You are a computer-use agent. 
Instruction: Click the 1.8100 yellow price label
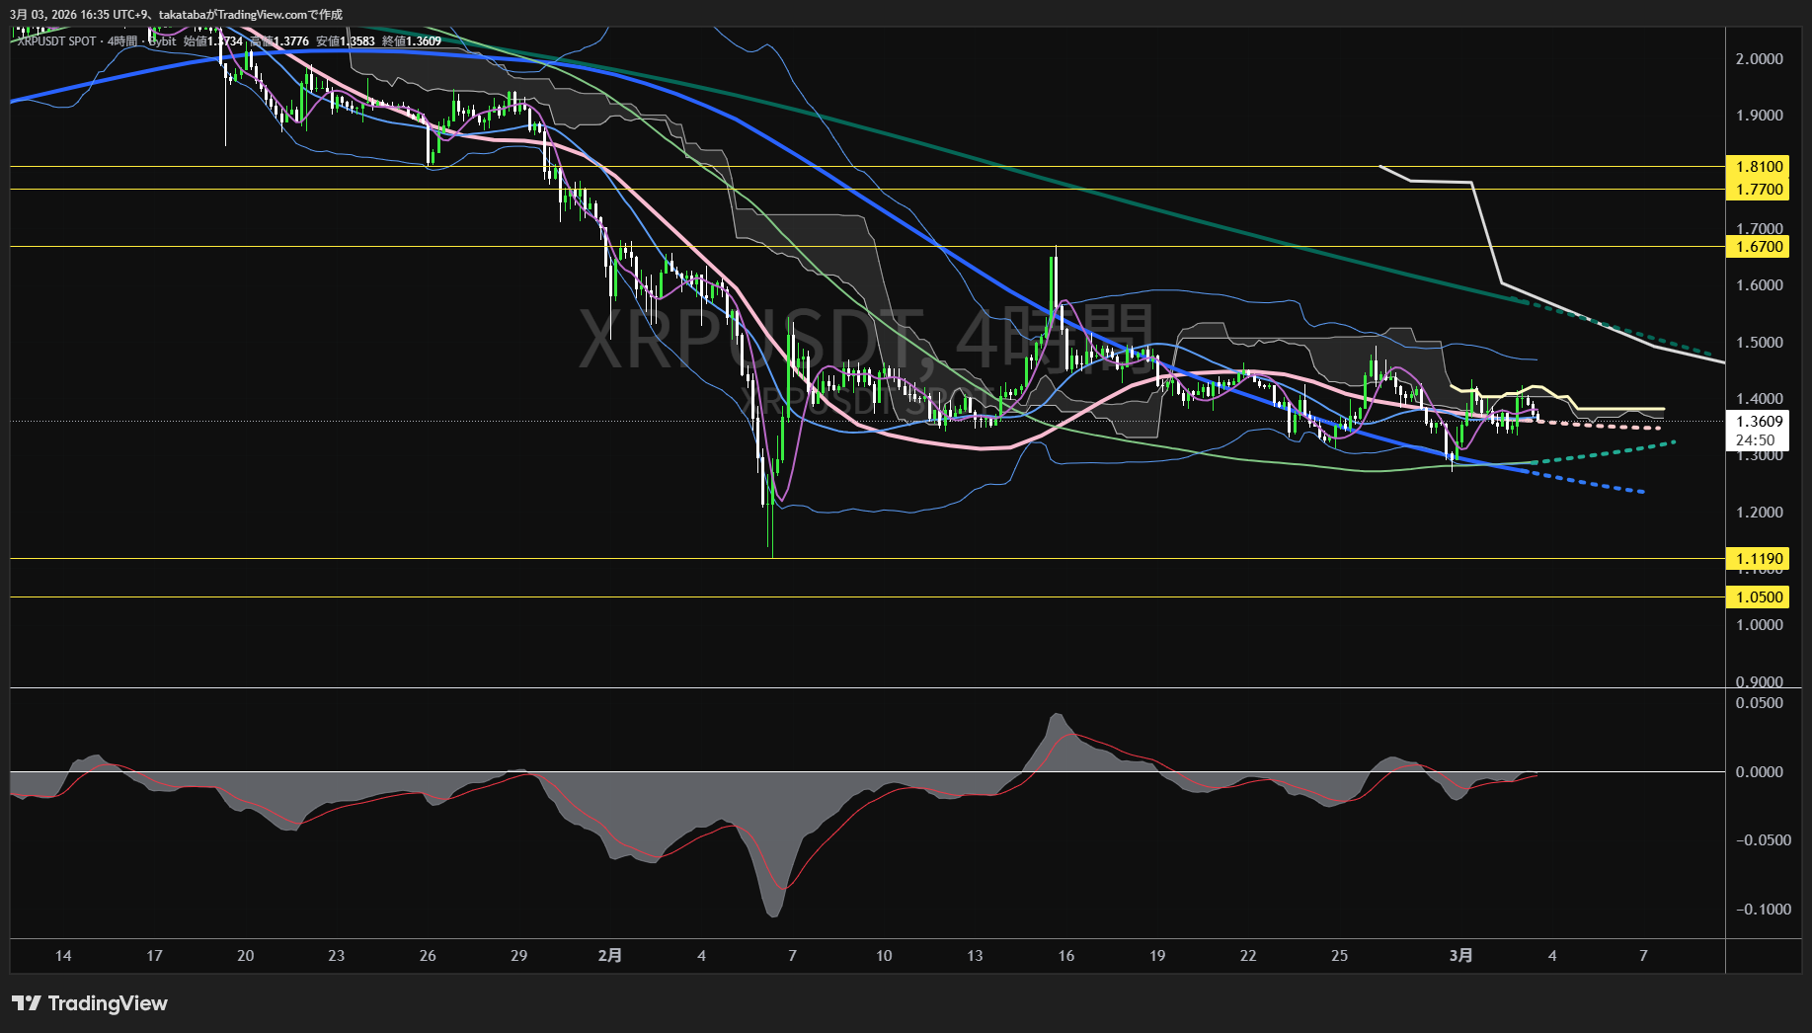point(1759,167)
